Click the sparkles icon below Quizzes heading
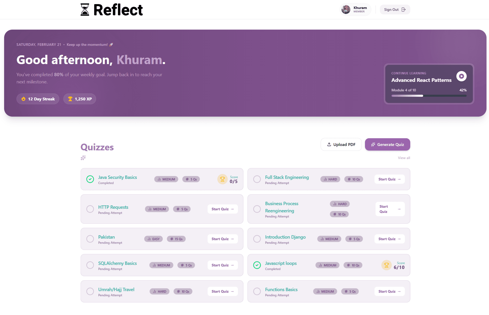The width and height of the screenshot is (489, 315). click(x=83, y=158)
